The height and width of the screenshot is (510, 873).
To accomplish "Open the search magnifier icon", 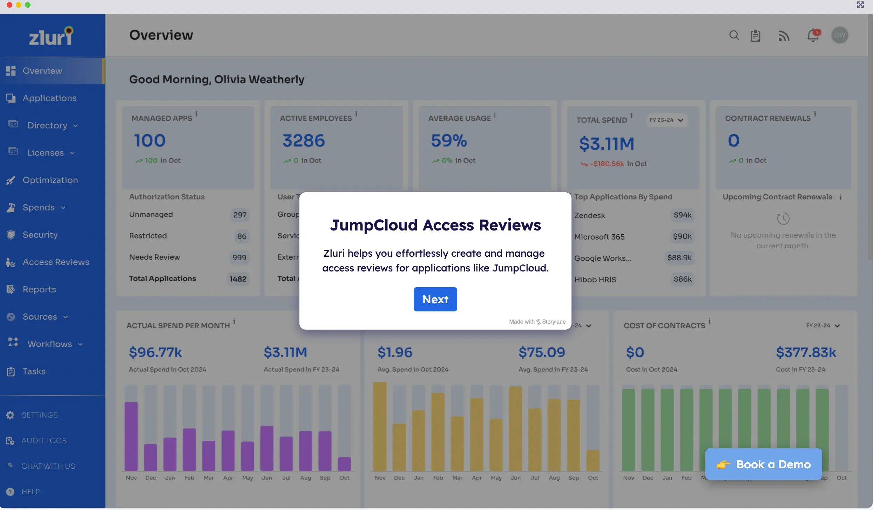I will tap(734, 35).
